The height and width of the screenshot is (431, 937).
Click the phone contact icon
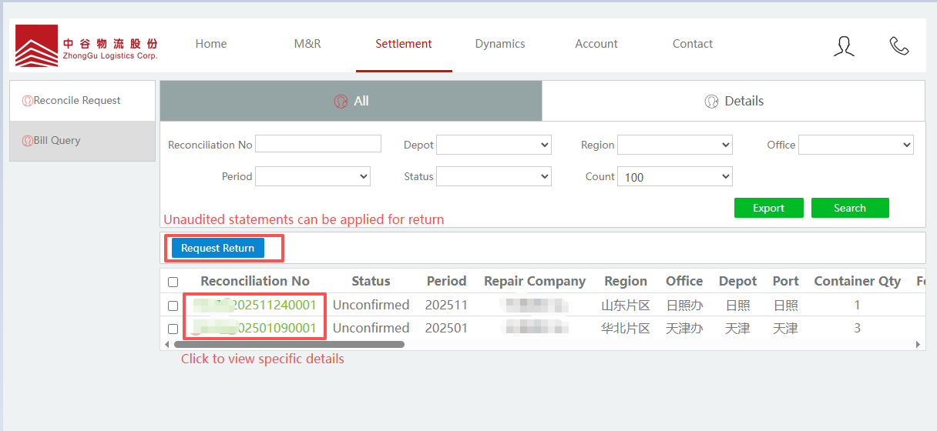898,46
